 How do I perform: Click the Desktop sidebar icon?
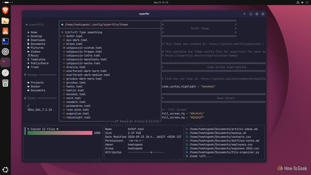28,36
